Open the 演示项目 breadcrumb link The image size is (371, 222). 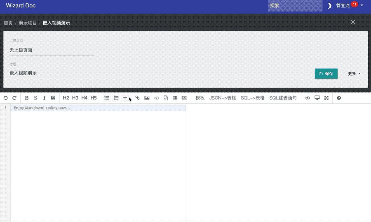point(28,23)
